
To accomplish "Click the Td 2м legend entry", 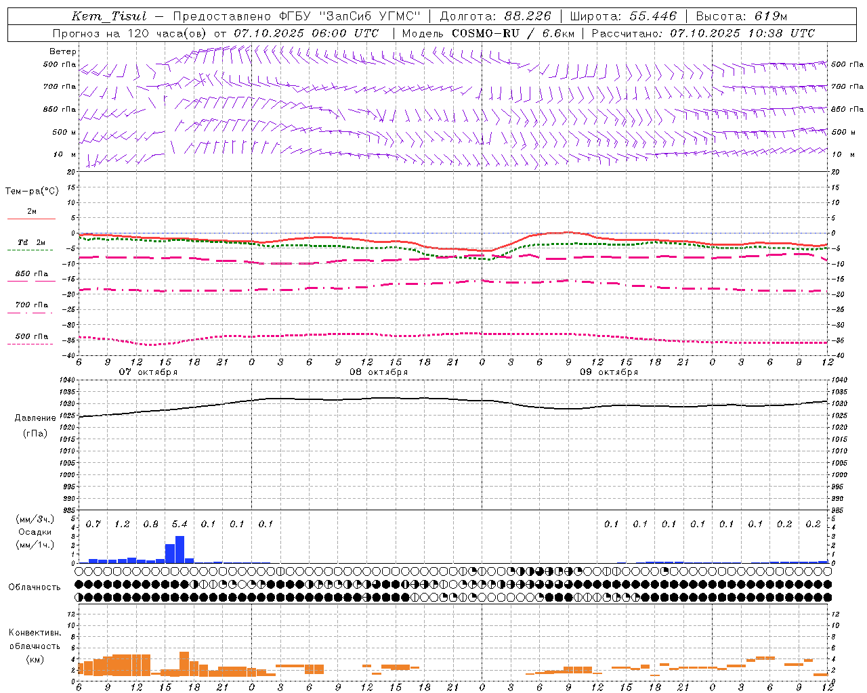I will coord(32,242).
